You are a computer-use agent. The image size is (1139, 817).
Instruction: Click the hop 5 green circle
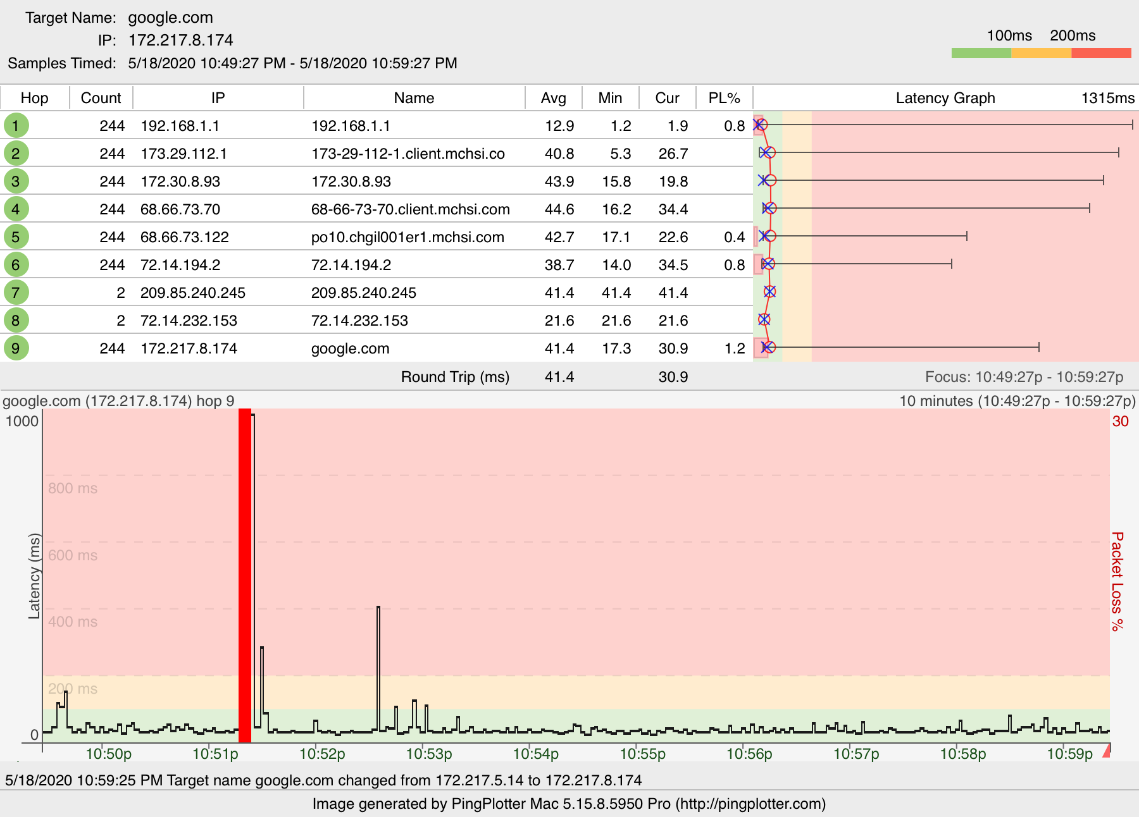click(16, 237)
